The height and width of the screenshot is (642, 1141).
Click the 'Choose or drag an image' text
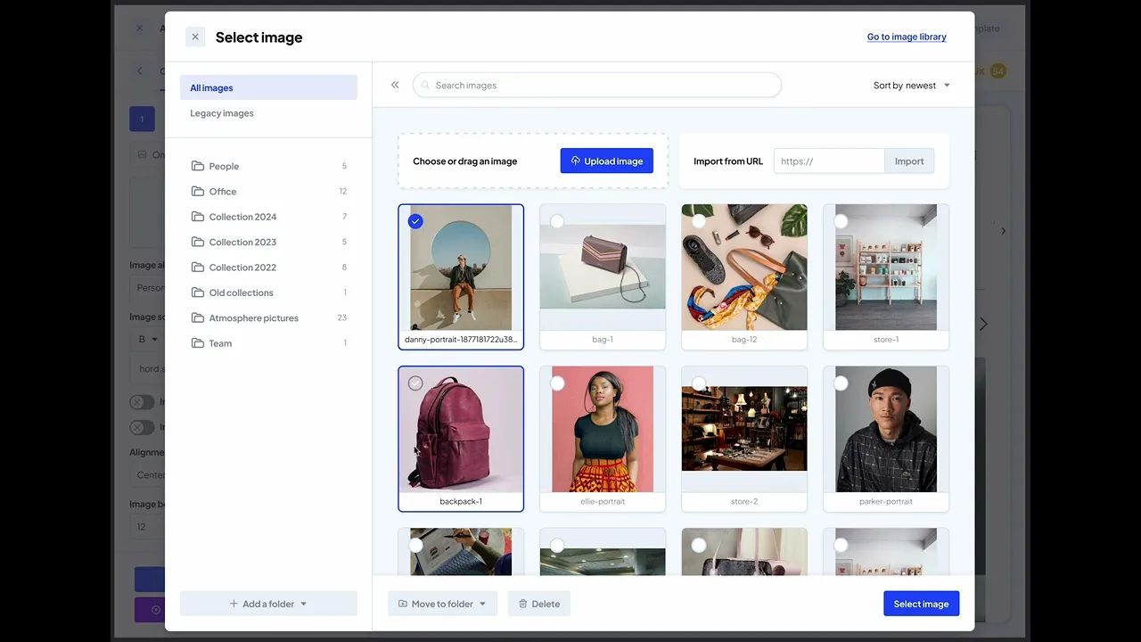click(465, 161)
